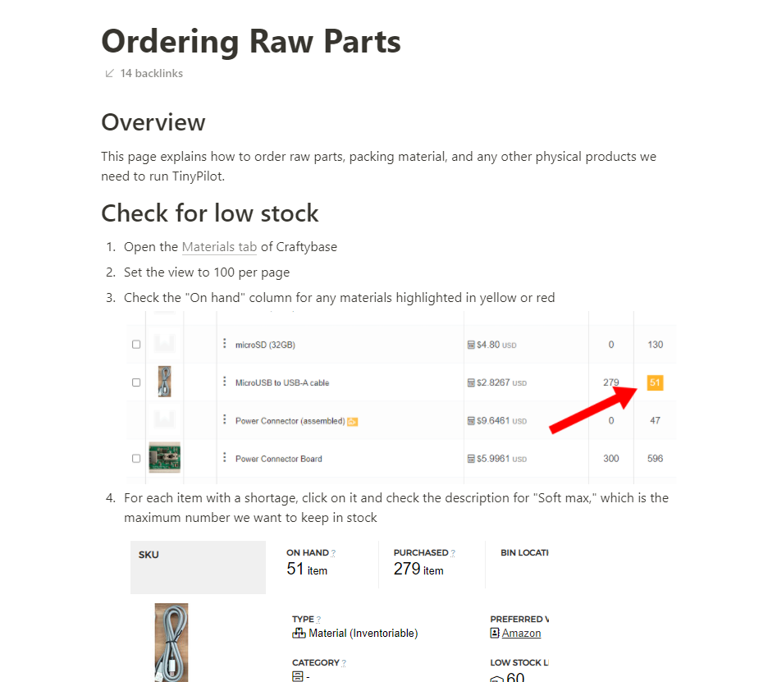This screenshot has width=777, height=682.
Task: Open the three-dot menu for Power Connector Board
Action: pyautogui.click(x=225, y=457)
